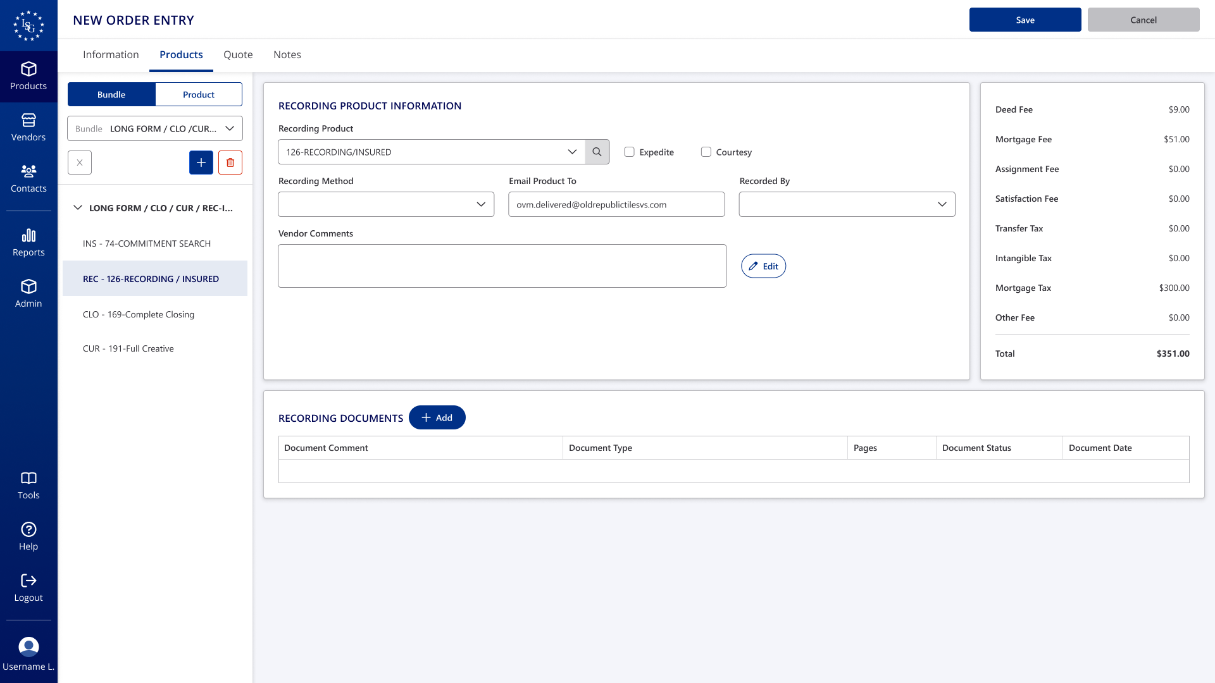Switch to the Product toggle option

pos(199,94)
